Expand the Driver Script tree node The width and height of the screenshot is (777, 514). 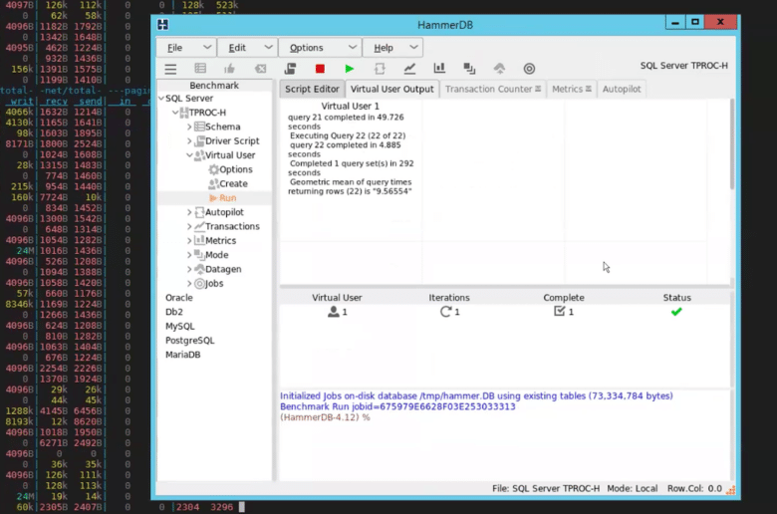189,141
